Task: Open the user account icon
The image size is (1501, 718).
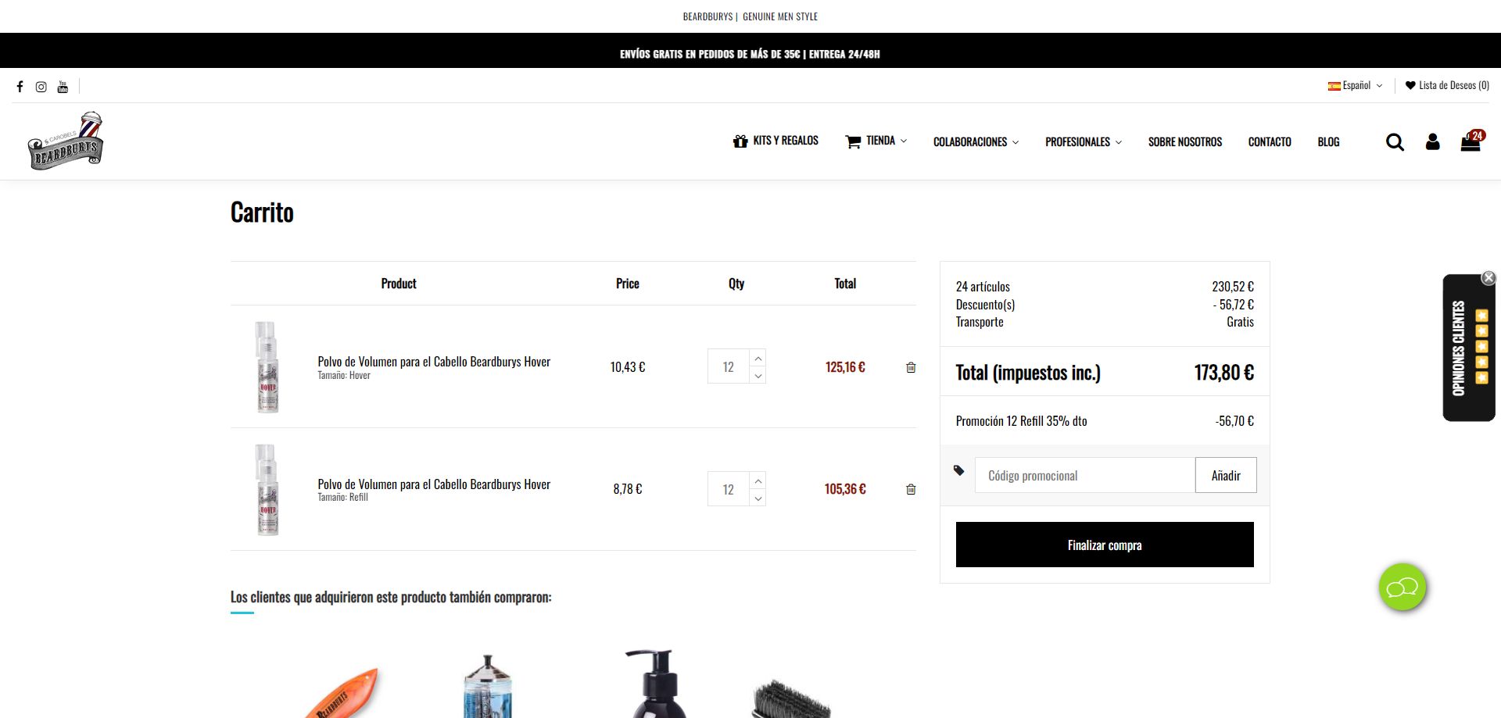Action: (1432, 142)
